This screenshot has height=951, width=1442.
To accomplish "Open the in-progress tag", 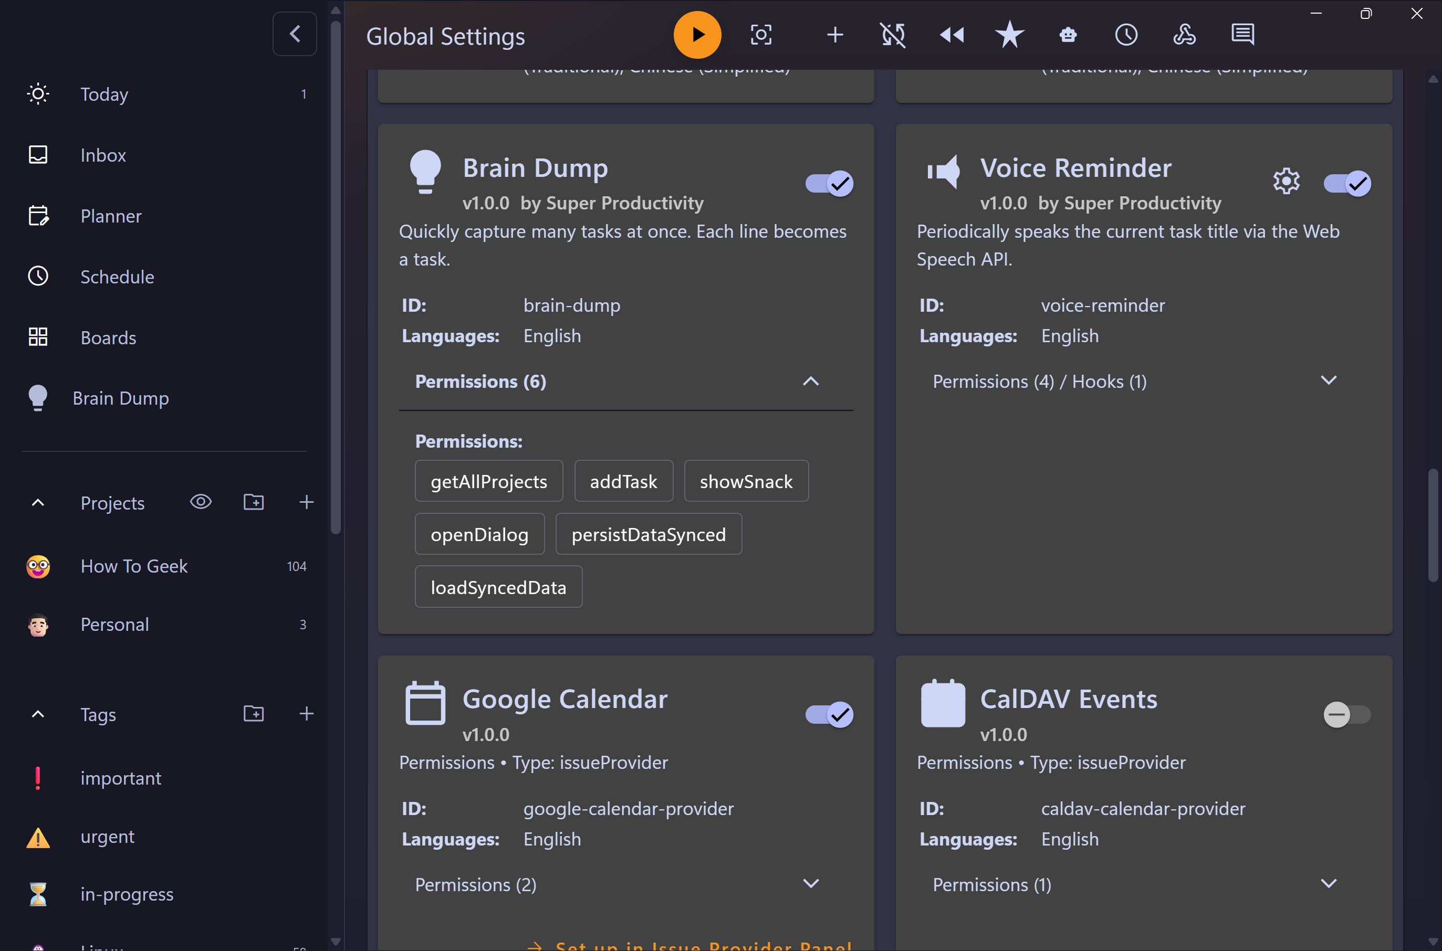I will 164,895.
